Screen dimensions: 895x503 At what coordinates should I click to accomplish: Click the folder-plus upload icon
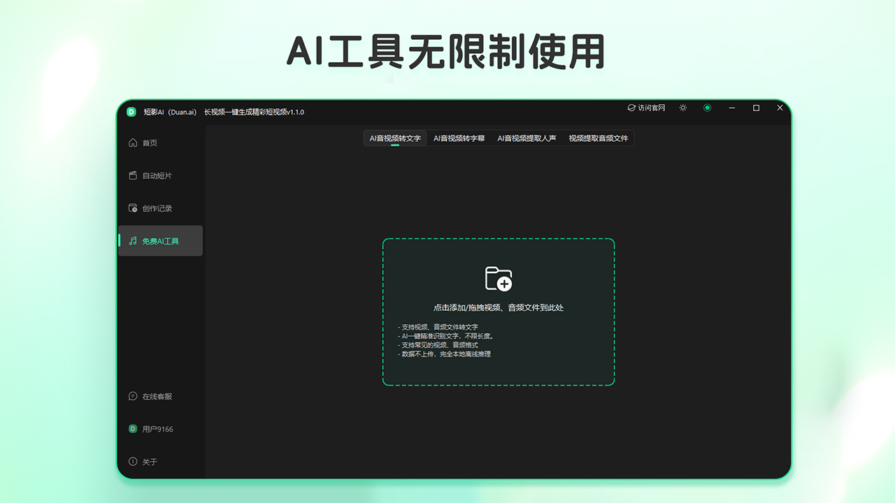(x=499, y=278)
